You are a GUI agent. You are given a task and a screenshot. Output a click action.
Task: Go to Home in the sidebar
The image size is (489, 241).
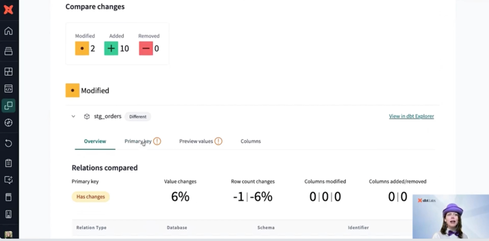pos(9,31)
